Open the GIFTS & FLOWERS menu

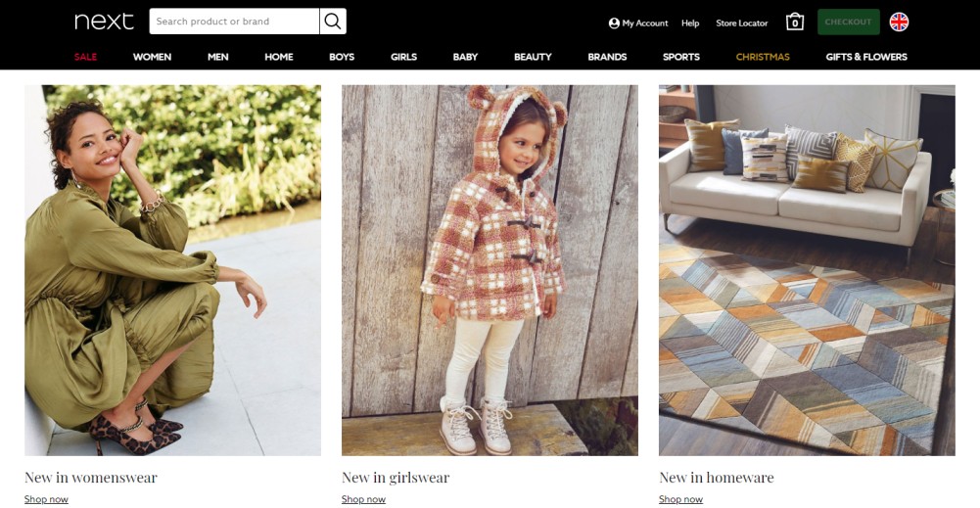coord(866,57)
